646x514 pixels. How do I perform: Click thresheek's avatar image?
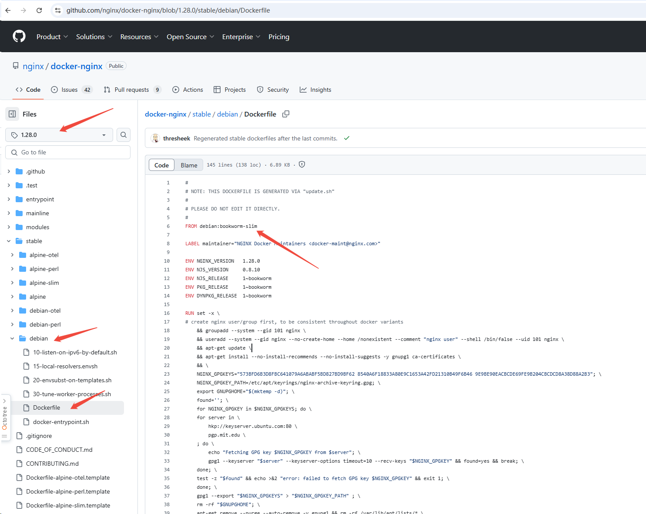(x=155, y=138)
